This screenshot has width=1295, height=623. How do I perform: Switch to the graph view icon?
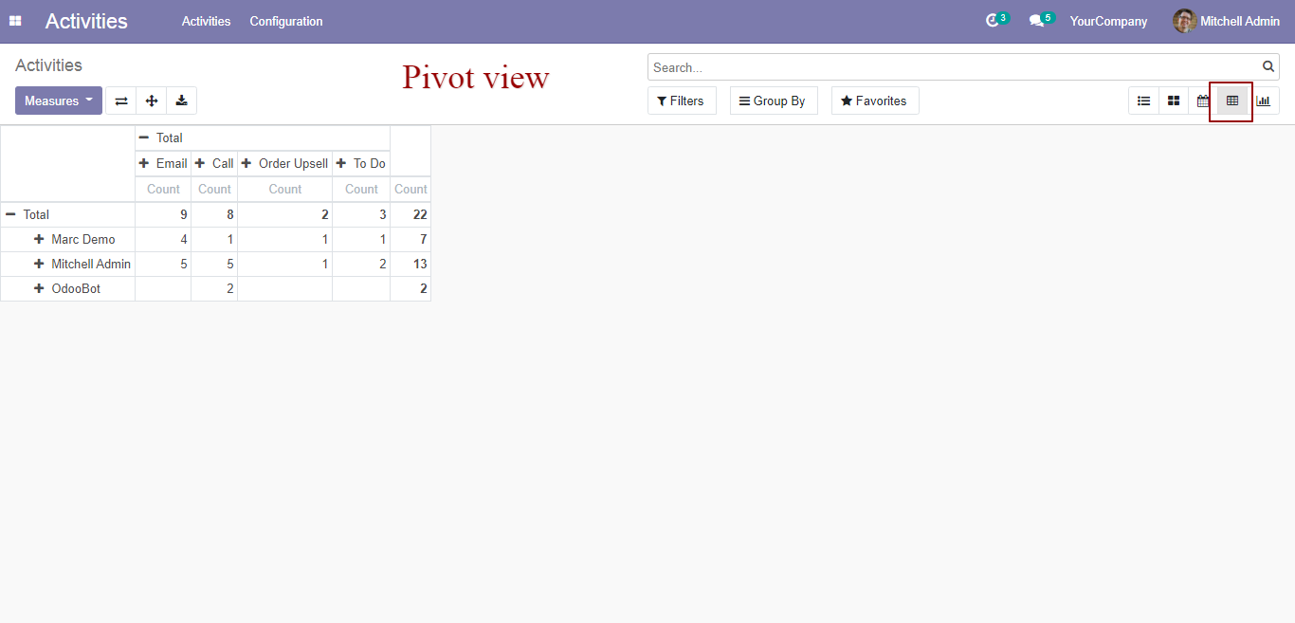pos(1263,101)
